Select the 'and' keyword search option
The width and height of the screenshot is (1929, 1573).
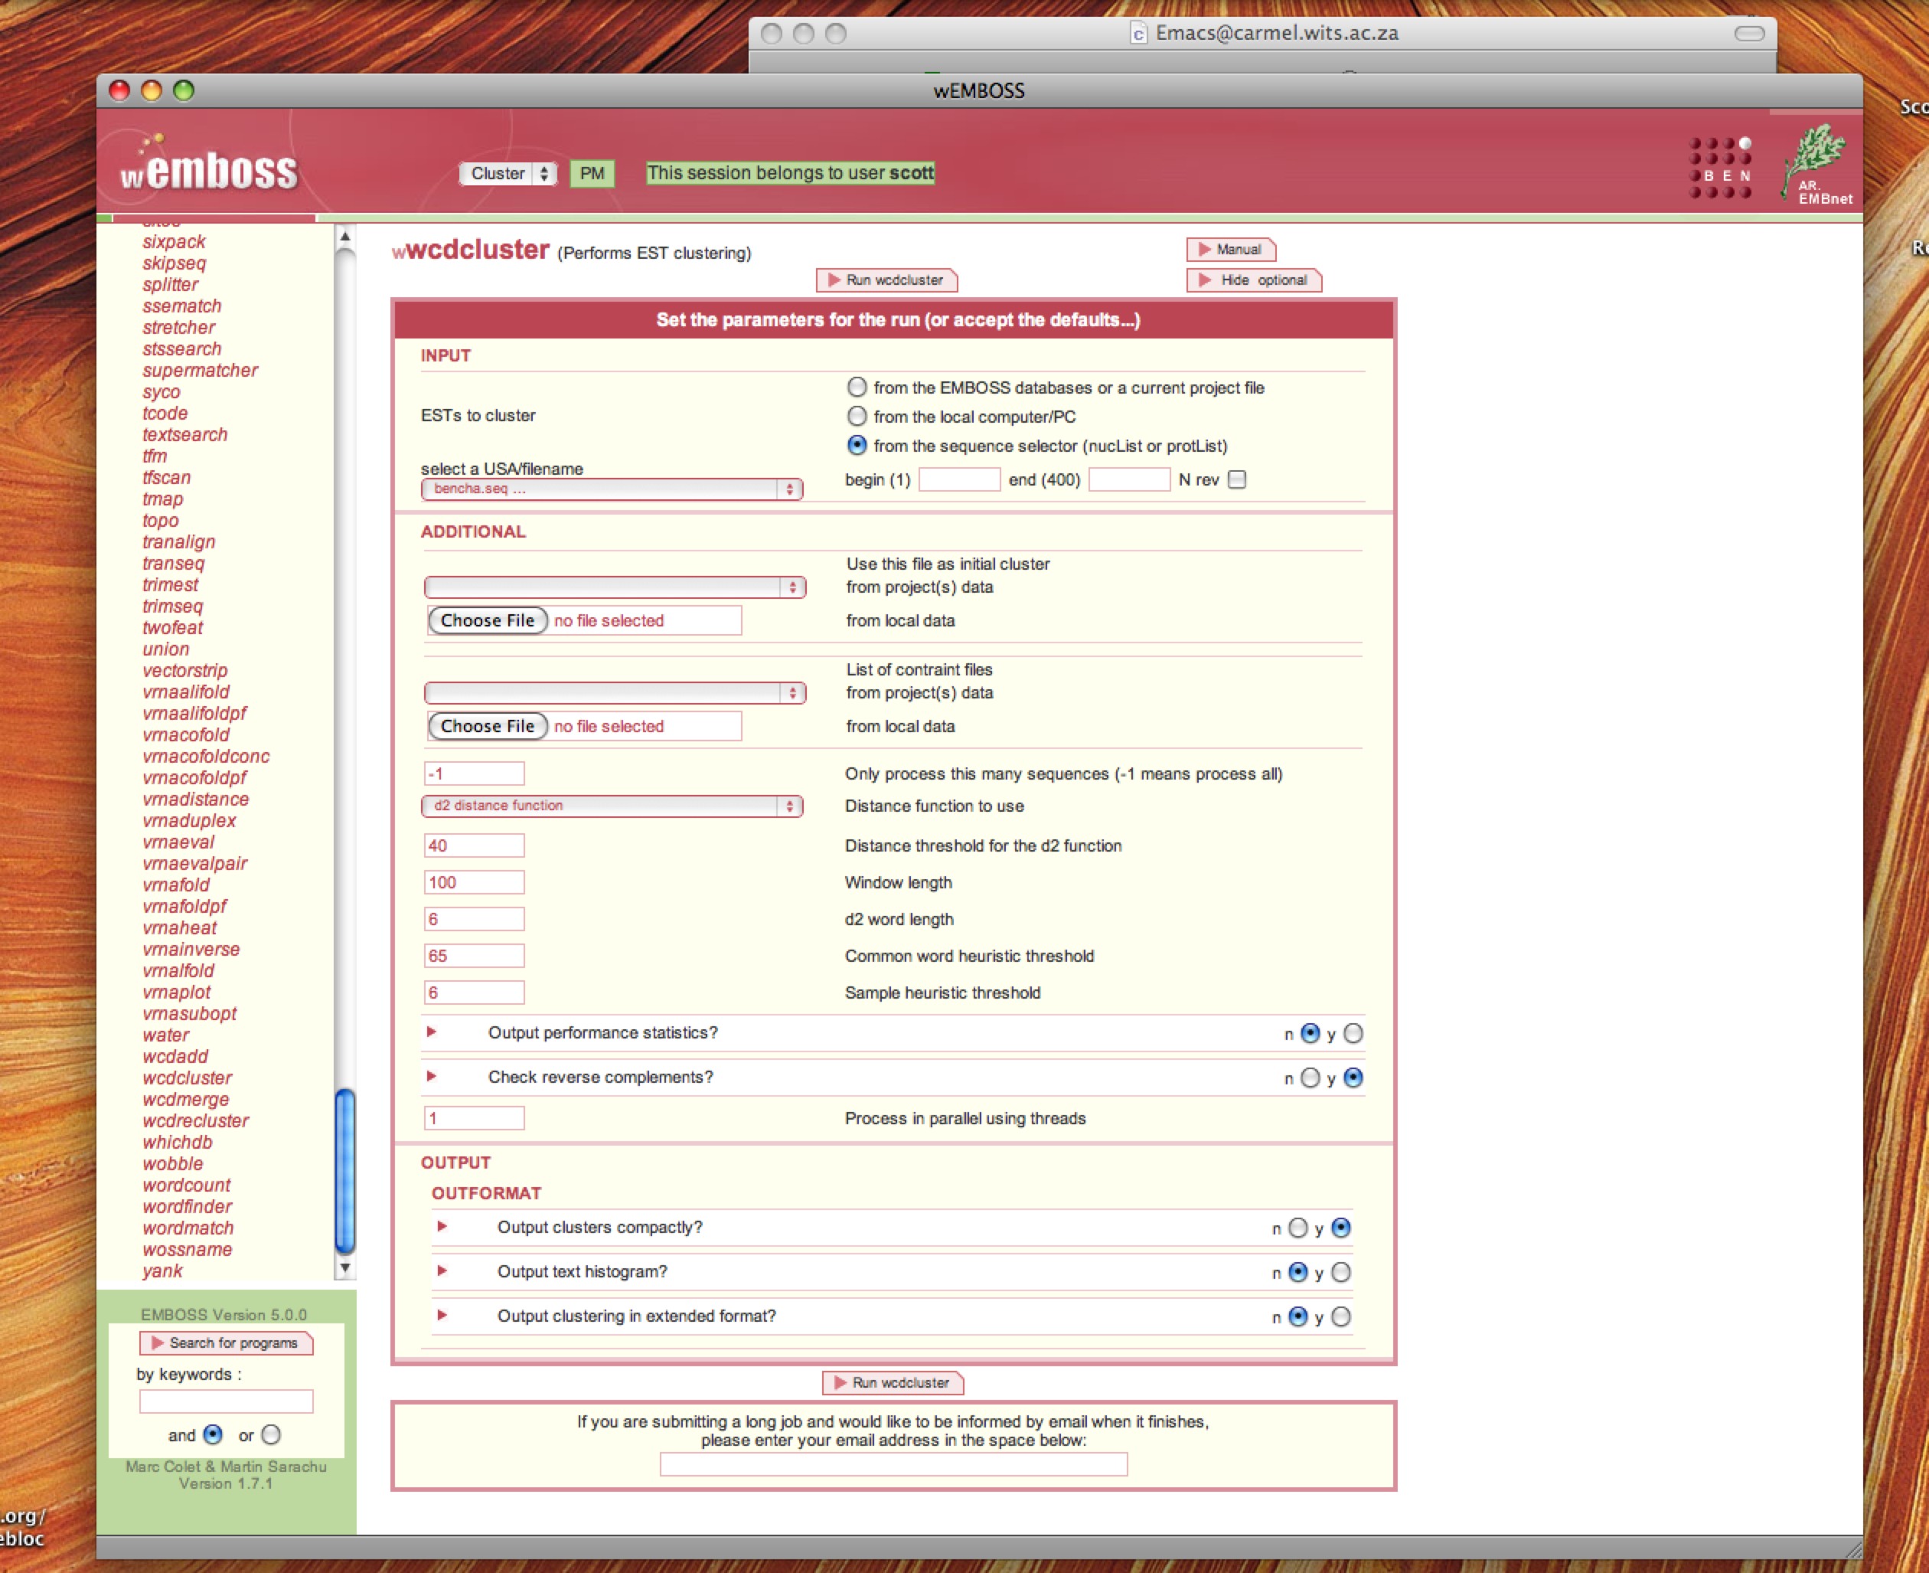click(x=213, y=1434)
